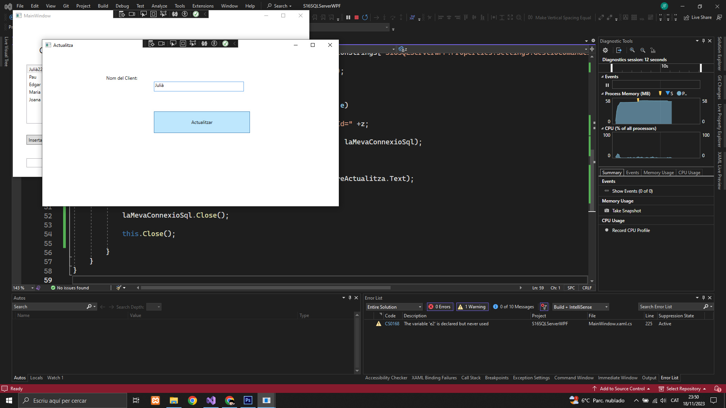Viewport: 726px width, 408px height.
Task: Stop debugging with the red stop button
Action: pyautogui.click(x=356, y=17)
